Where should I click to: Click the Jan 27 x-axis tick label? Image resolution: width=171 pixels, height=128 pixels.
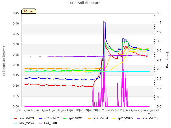tap(155, 110)
